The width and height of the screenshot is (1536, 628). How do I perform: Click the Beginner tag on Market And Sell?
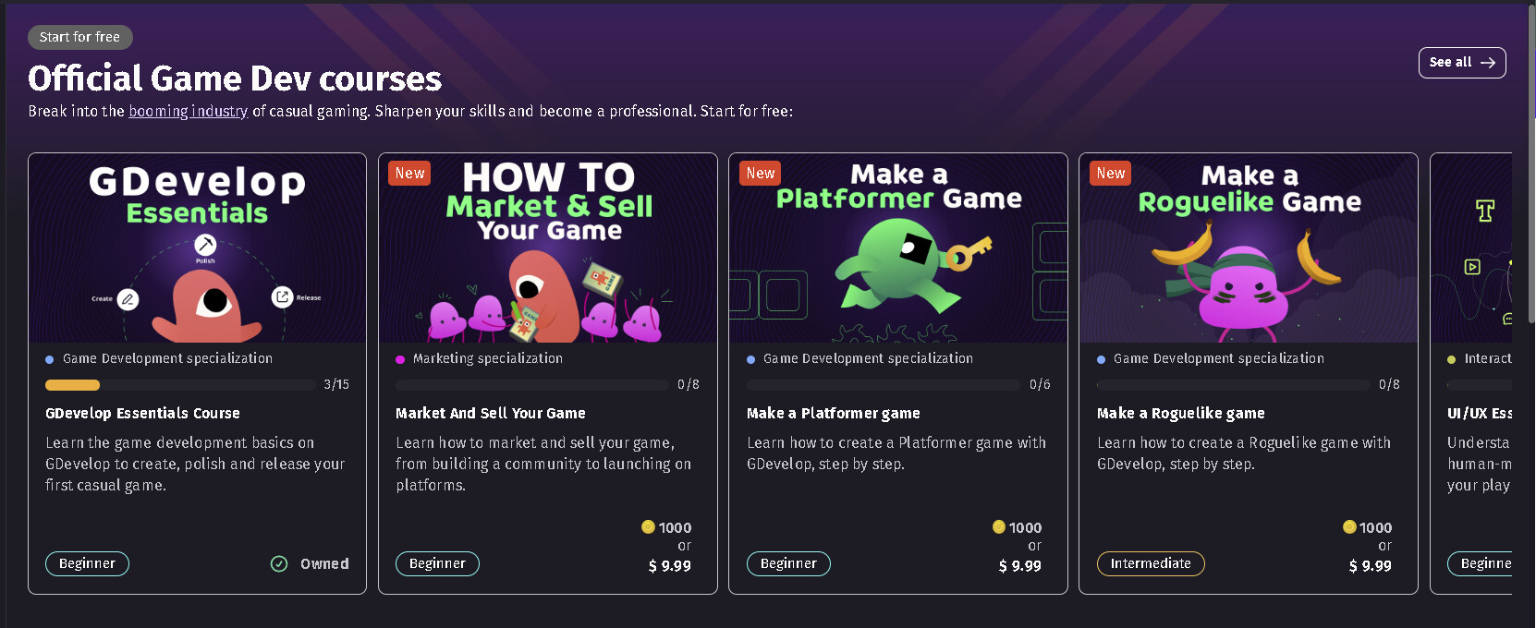(437, 563)
